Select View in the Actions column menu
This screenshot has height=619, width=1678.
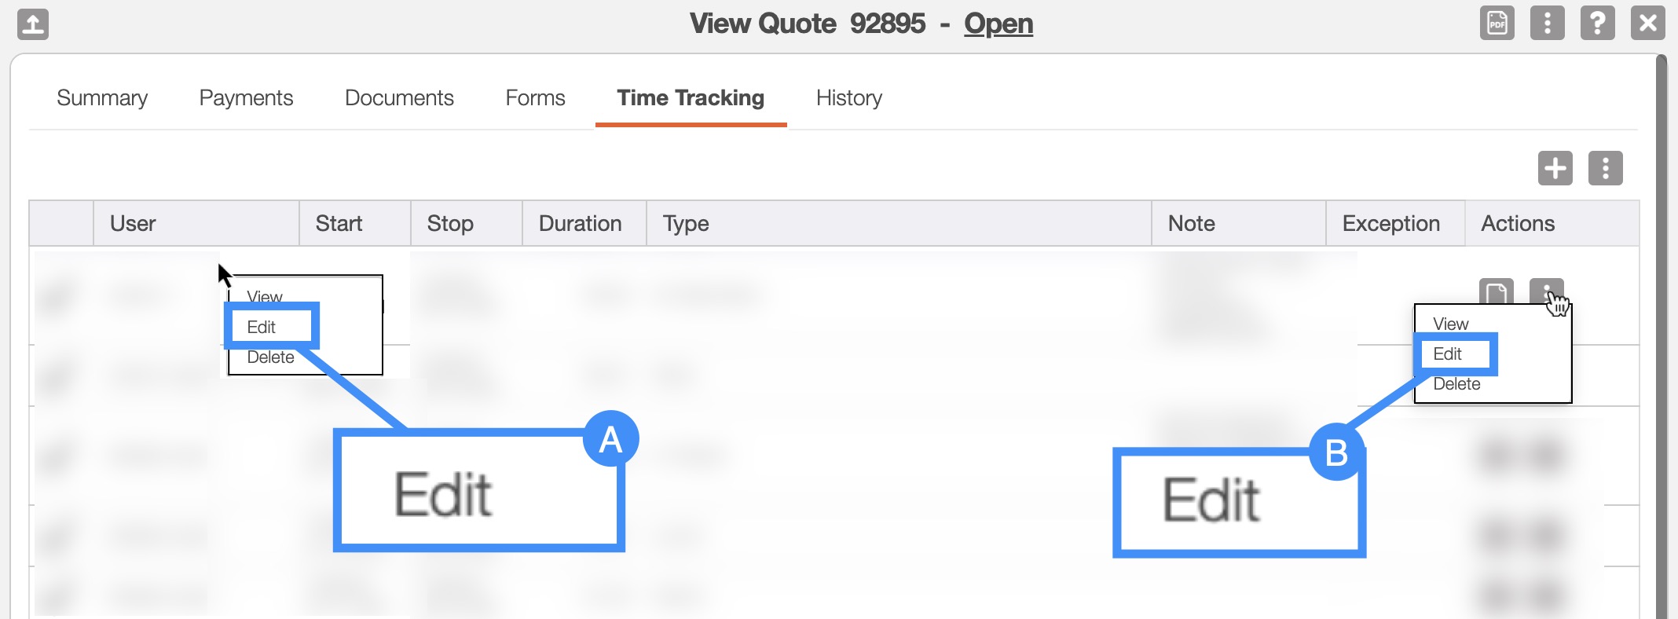(1450, 324)
